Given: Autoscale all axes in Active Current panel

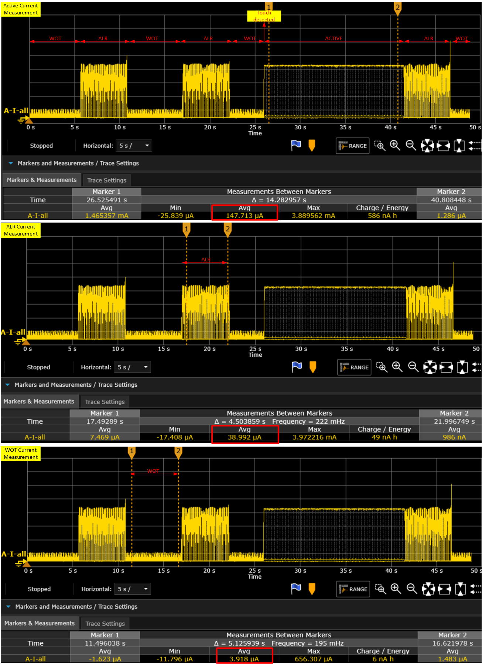Looking at the screenshot, I should [x=427, y=146].
